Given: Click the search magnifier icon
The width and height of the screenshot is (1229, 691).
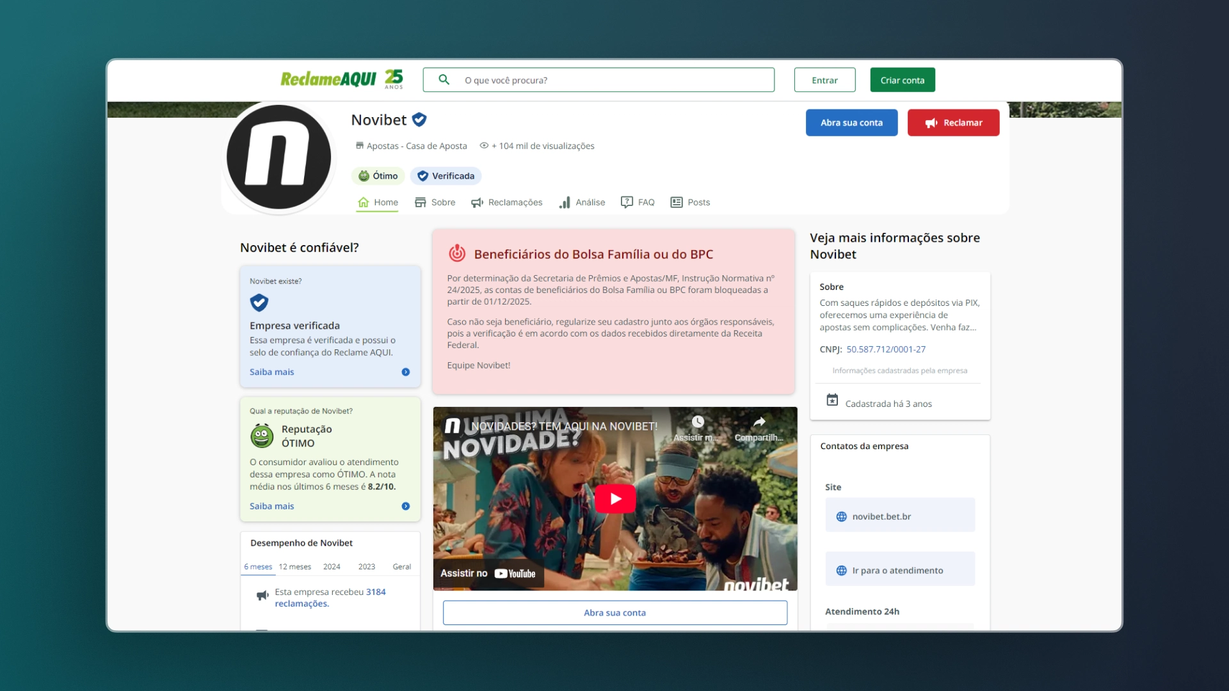Looking at the screenshot, I should (x=444, y=79).
